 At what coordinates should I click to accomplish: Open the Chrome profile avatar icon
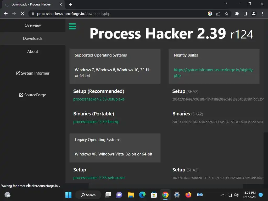[254, 14]
